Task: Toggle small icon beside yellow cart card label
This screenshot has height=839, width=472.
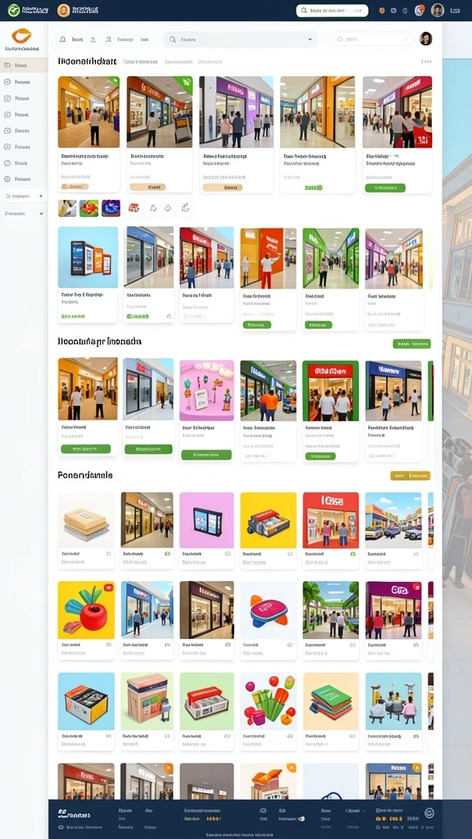Action: 290,555
